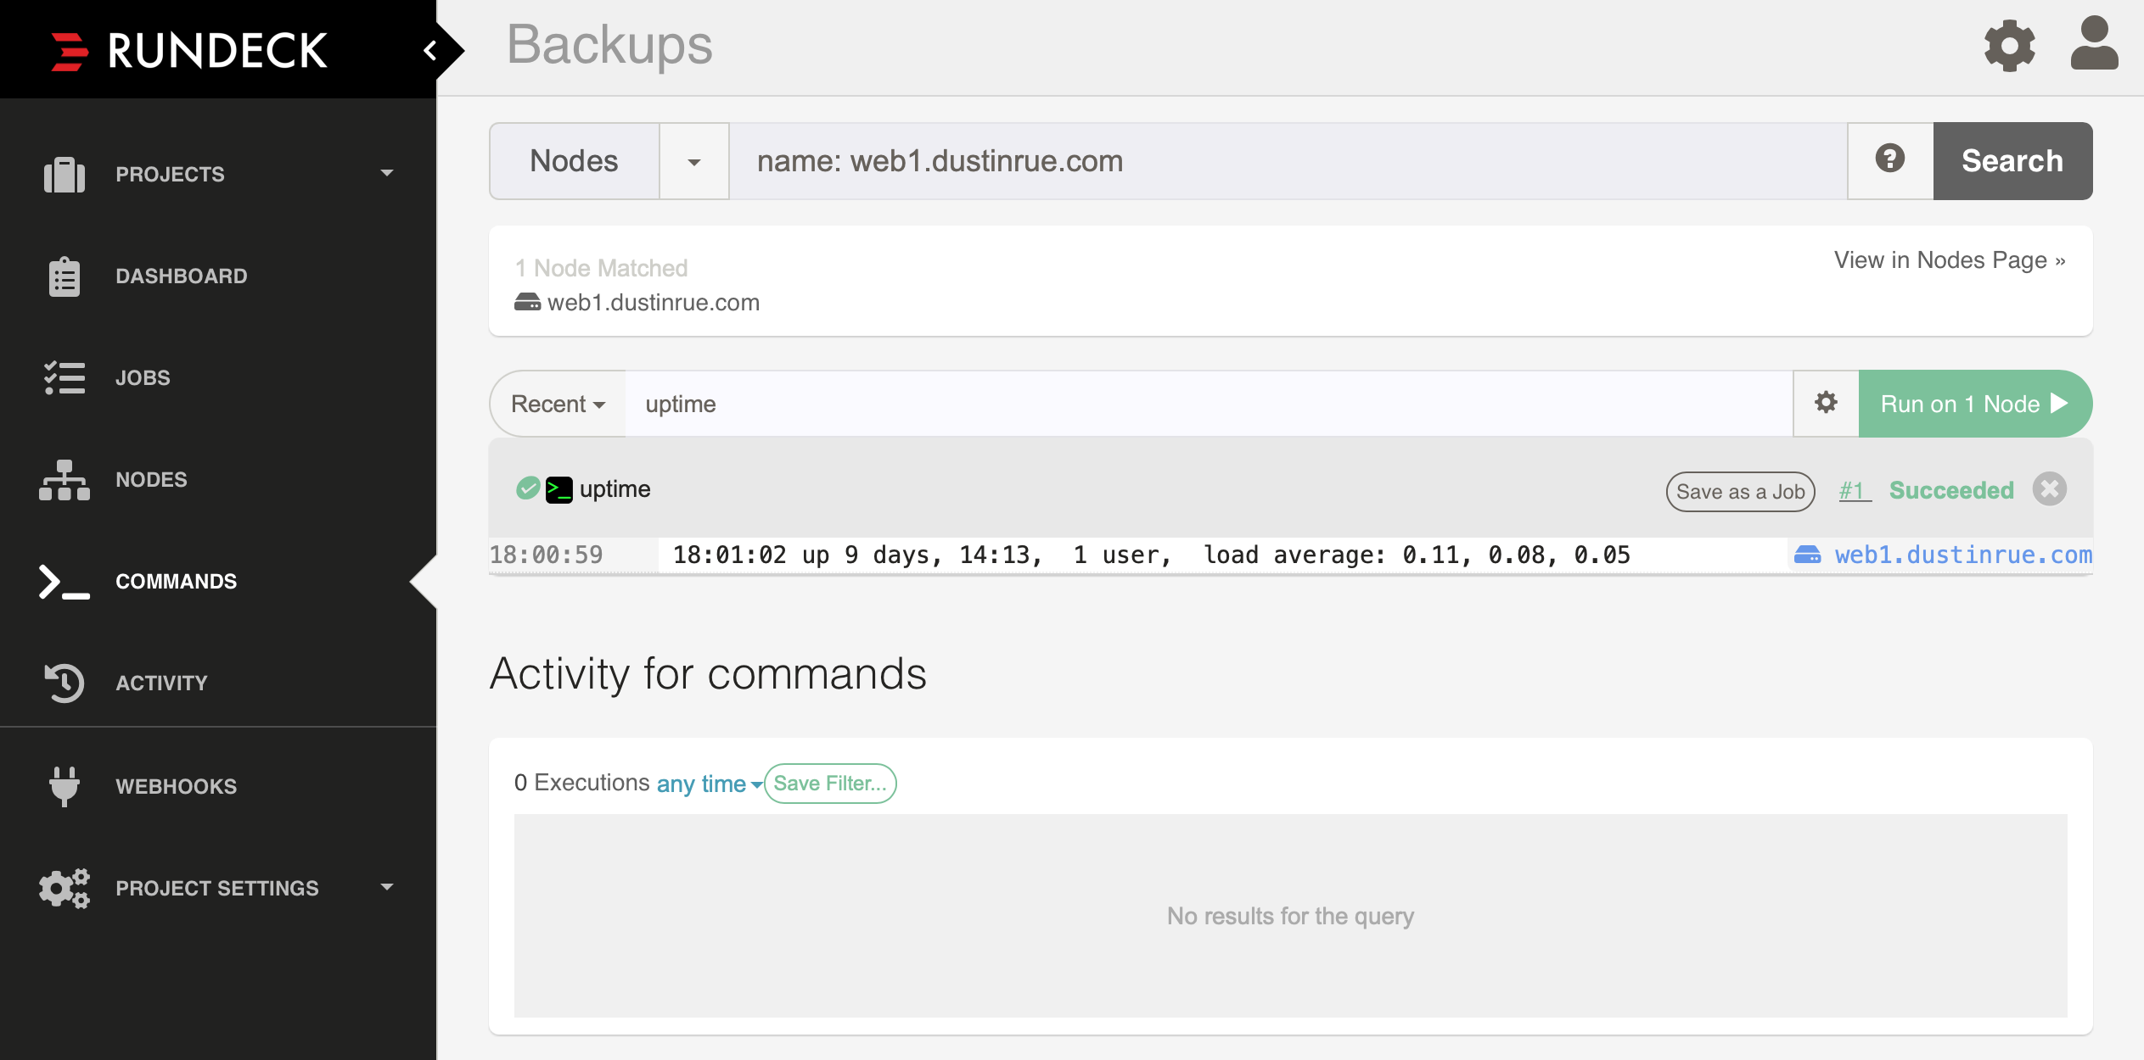2144x1060 pixels.
Task: Click Save as a Job
Action: click(1740, 492)
